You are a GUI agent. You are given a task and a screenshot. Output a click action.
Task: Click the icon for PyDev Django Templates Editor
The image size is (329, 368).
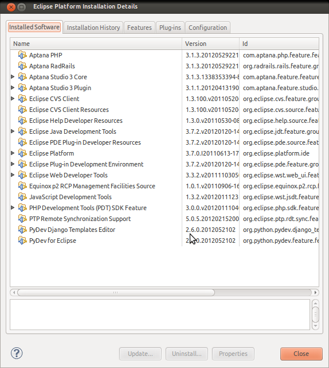[x=22, y=230]
